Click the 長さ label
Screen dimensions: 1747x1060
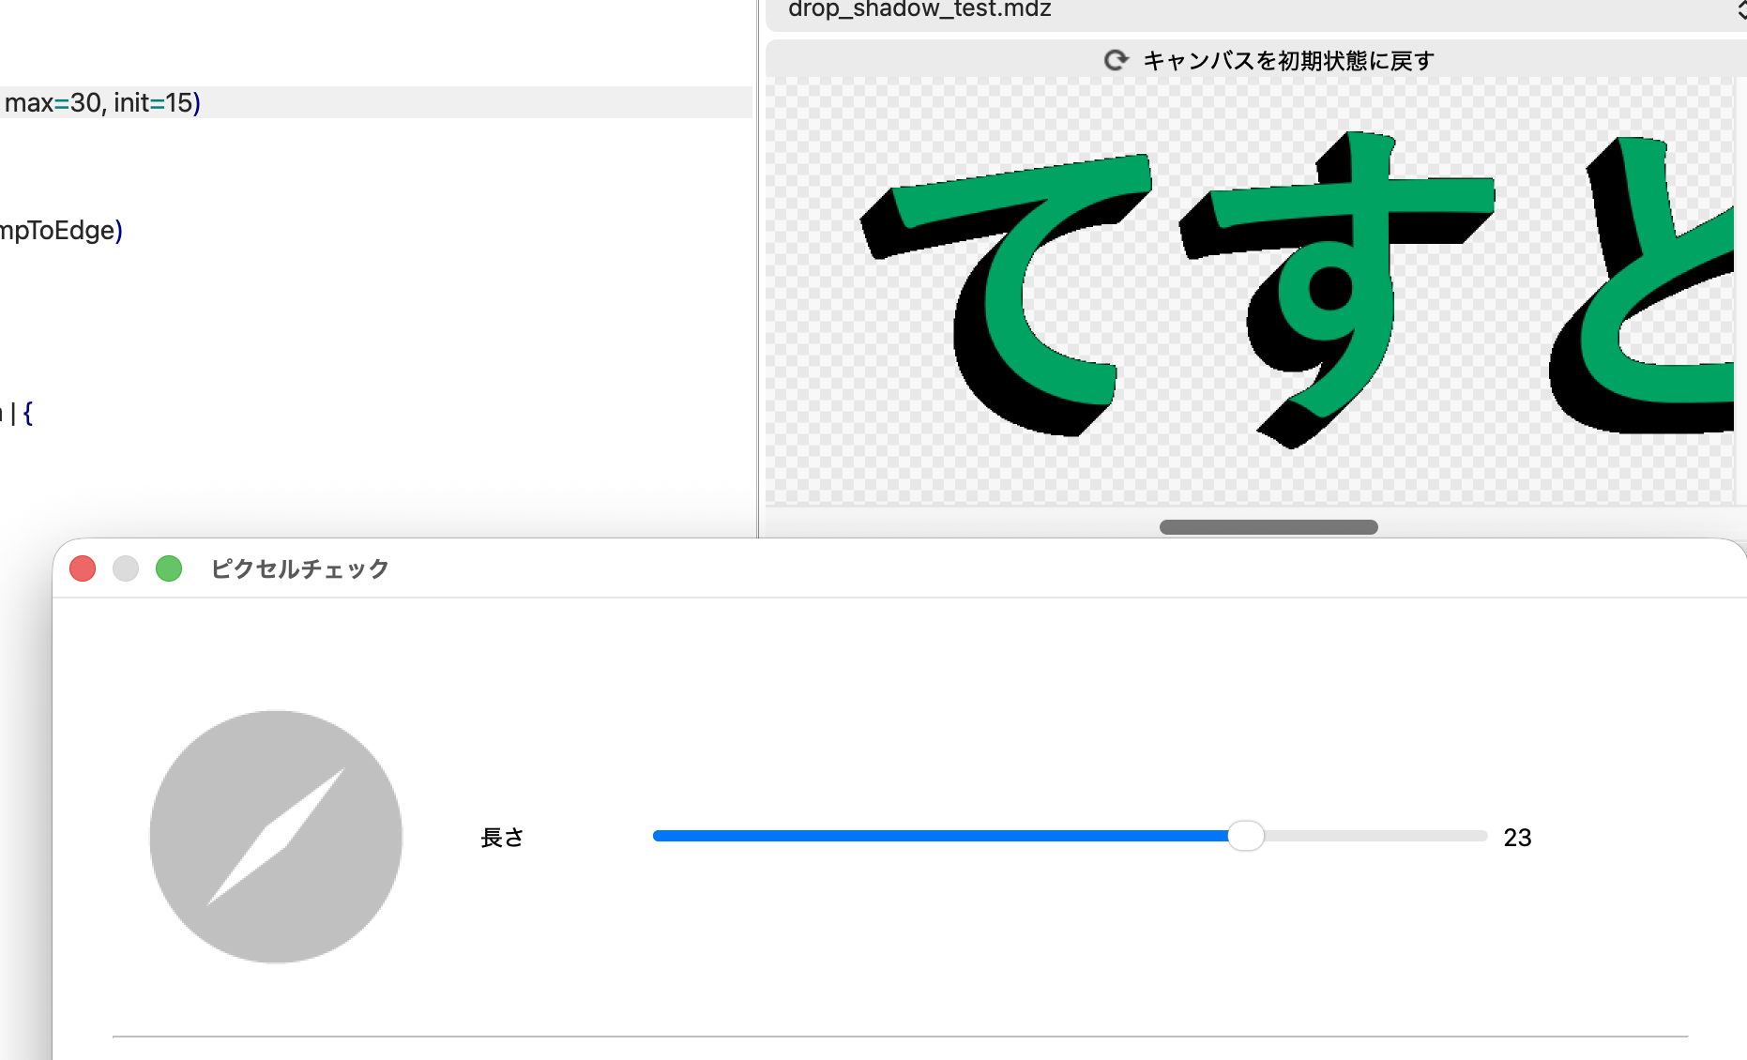(x=503, y=838)
